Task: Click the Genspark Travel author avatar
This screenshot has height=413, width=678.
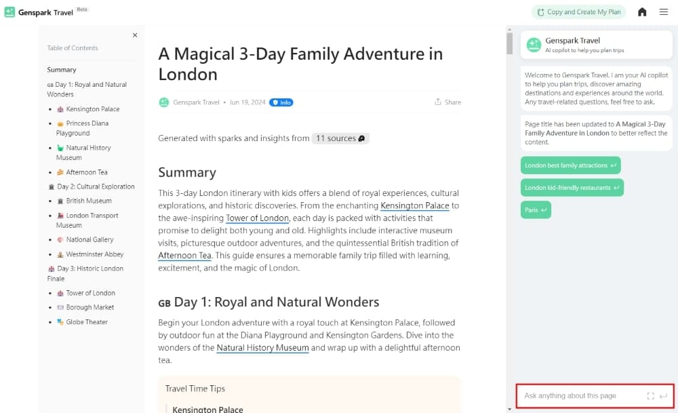Action: point(163,102)
